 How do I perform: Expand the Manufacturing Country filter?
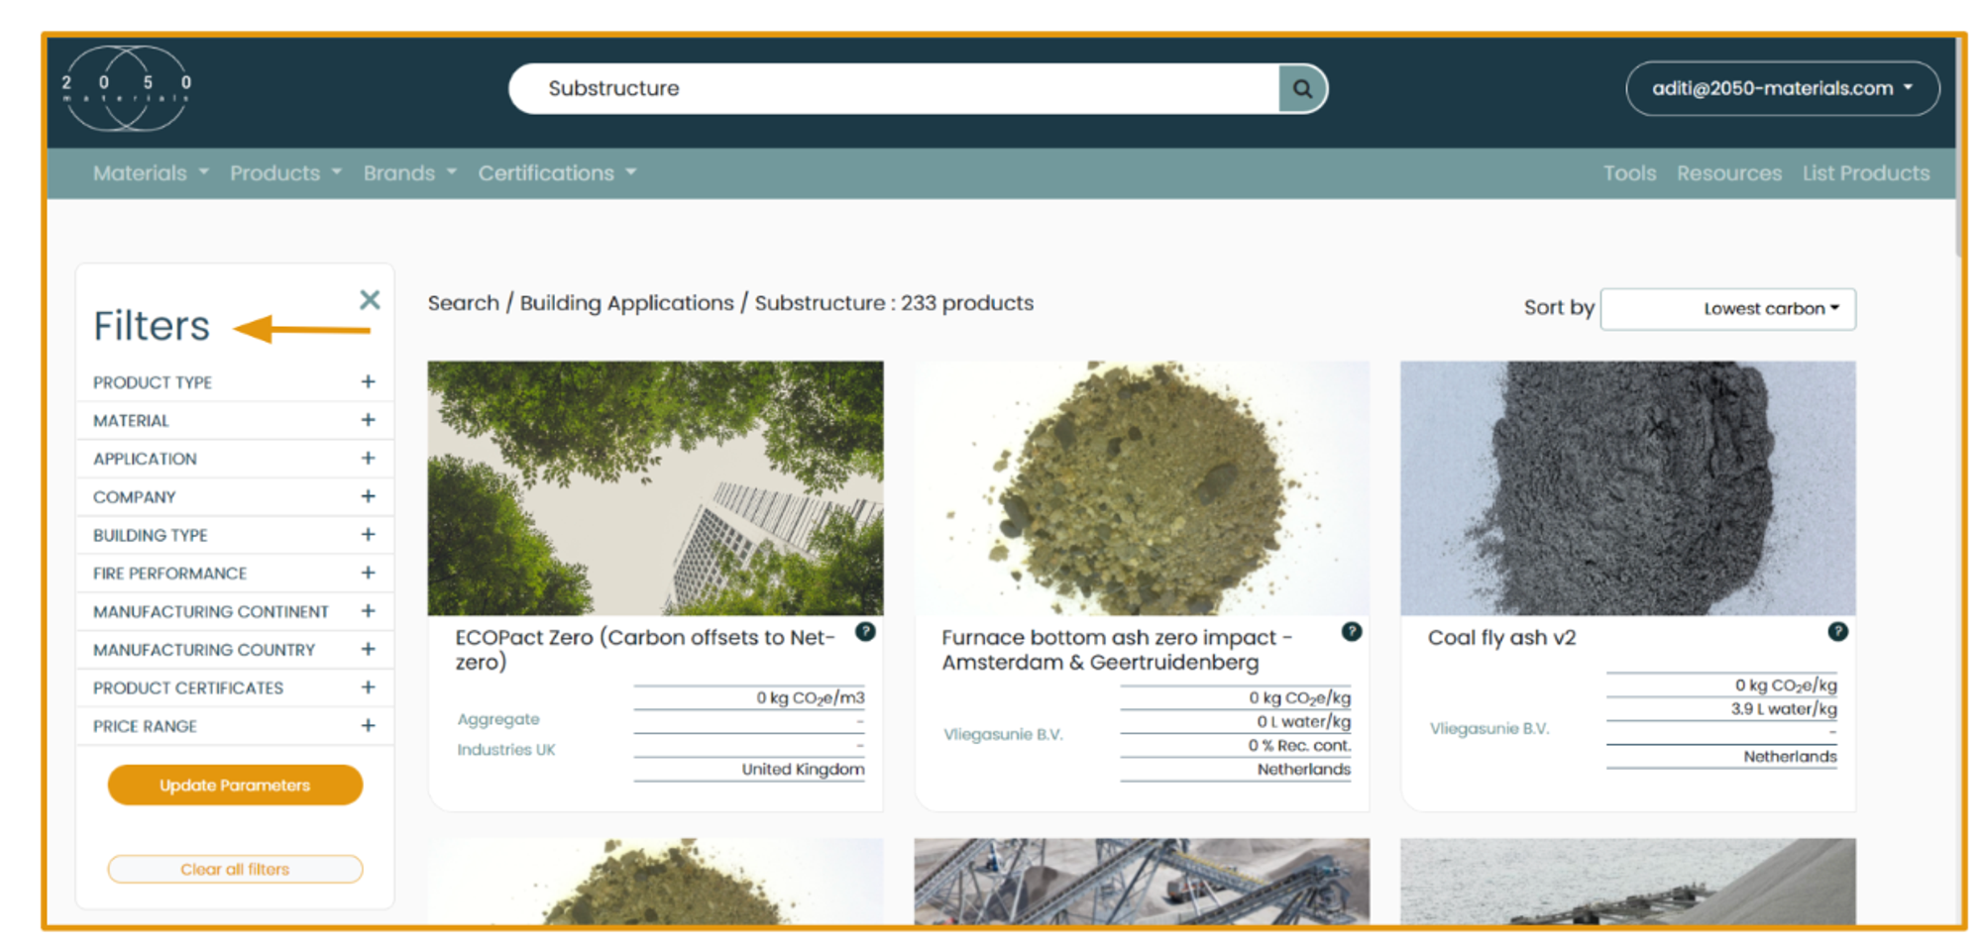click(x=368, y=649)
